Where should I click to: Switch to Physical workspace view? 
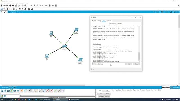(12, 12)
